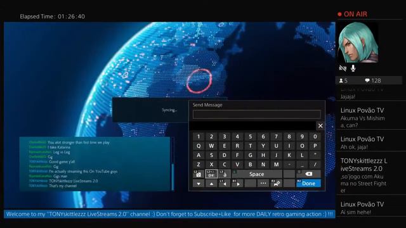Viewport: 406px width, 228px height.
Task: Open keyboard options ellipsis key
Action: tap(263, 183)
